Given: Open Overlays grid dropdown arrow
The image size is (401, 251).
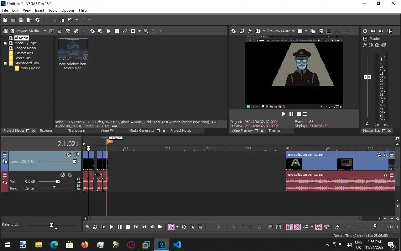Looking at the screenshot, I should point(306,31).
